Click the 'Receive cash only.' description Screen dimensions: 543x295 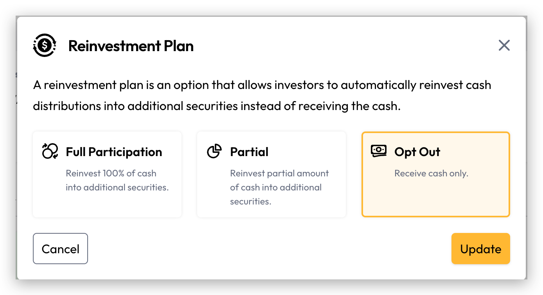click(x=431, y=173)
